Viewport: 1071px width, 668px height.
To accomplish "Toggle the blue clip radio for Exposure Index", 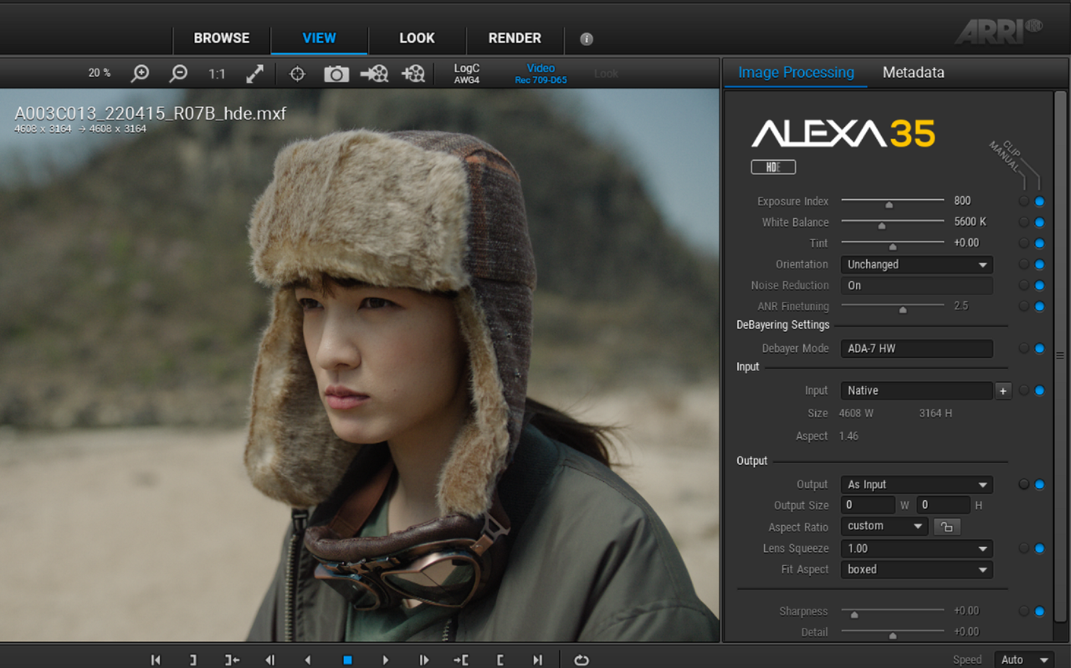I will coord(1039,201).
